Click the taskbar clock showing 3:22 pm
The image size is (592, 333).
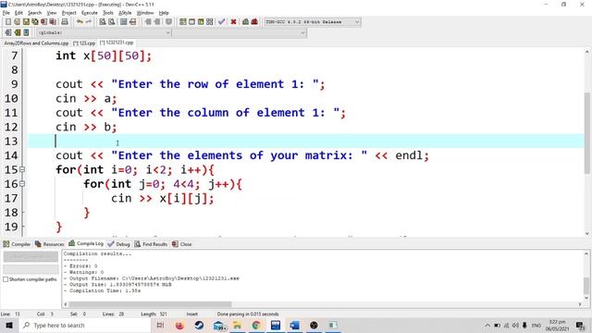pos(557,325)
